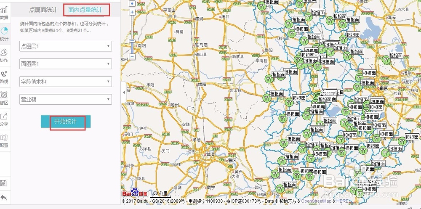Click the 淮安 city label on map
Screen dimensions: 421x209
(392, 17)
